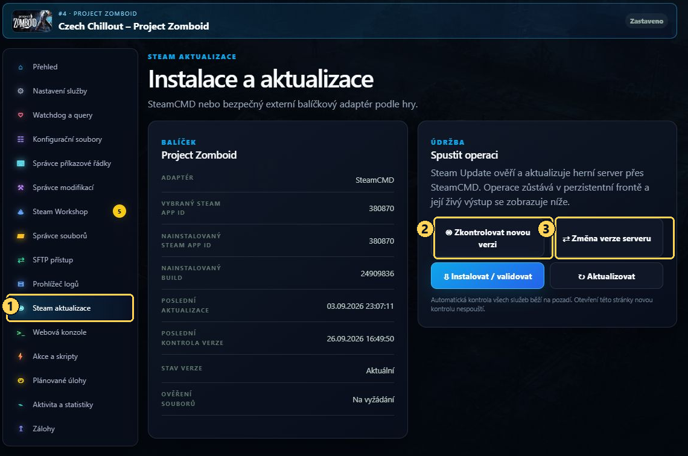Click the home icon next to Přehled
688x456 pixels.
coord(20,67)
